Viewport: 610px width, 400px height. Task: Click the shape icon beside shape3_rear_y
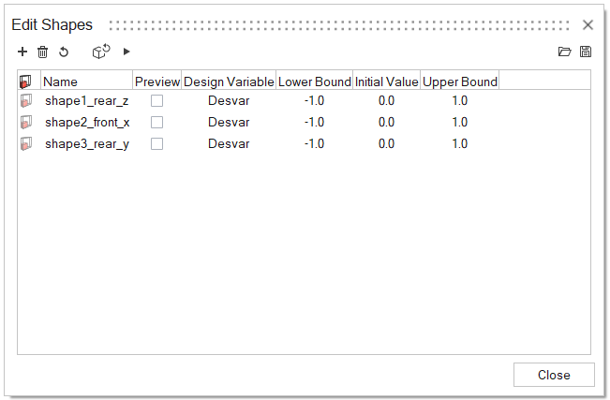26,143
